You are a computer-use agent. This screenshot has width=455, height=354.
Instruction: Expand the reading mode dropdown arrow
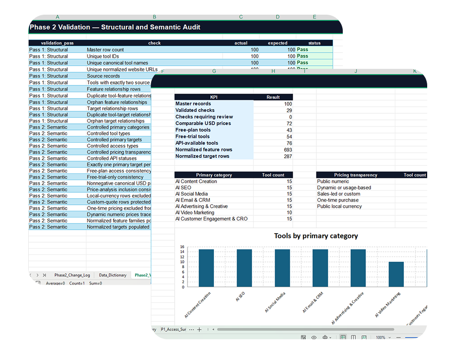point(331,338)
